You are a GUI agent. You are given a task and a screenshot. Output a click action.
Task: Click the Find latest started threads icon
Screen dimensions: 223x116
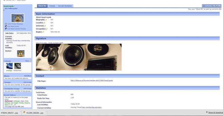(x=6, y=28)
